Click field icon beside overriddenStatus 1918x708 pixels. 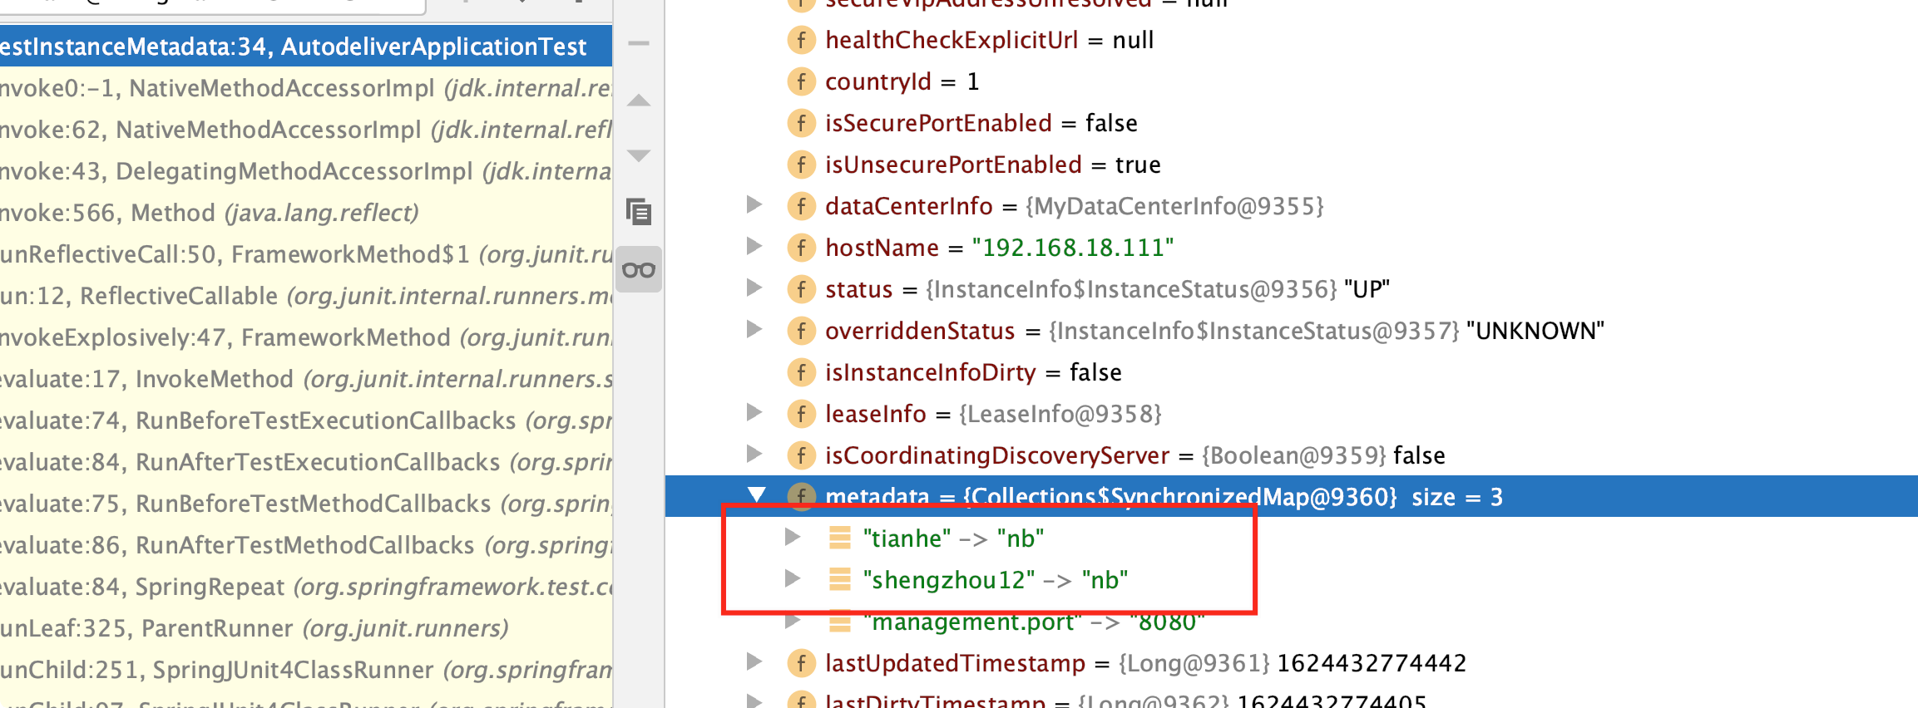(801, 331)
